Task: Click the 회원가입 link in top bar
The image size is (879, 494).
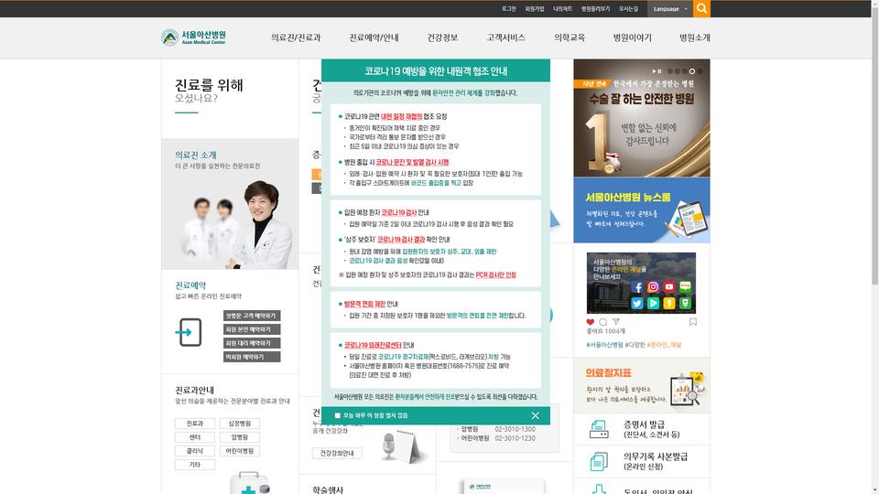Action: coord(534,9)
